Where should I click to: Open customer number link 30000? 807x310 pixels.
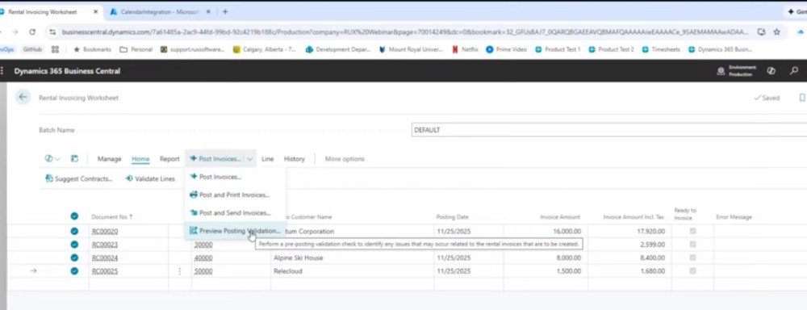tap(203, 245)
